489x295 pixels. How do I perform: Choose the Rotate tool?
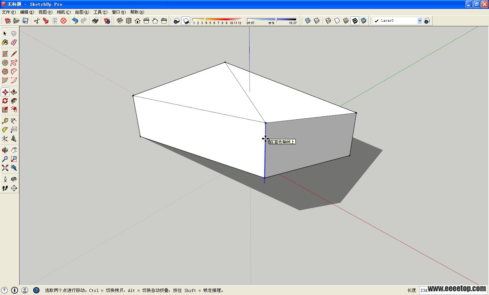(x=5, y=101)
